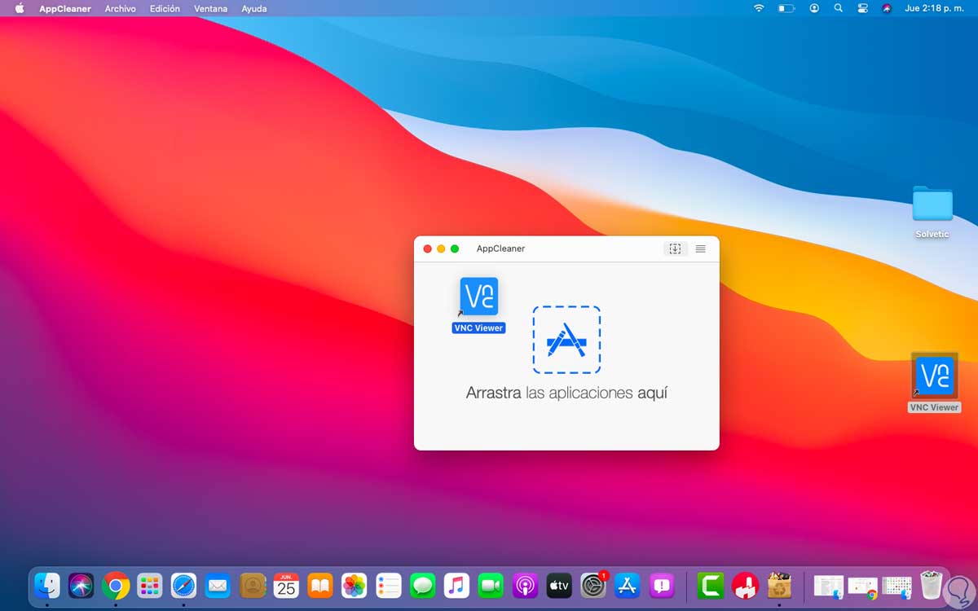Click the drop-zone mode icon in AppCleaner toolbar
Image resolution: width=978 pixels, height=611 pixels.
[675, 248]
